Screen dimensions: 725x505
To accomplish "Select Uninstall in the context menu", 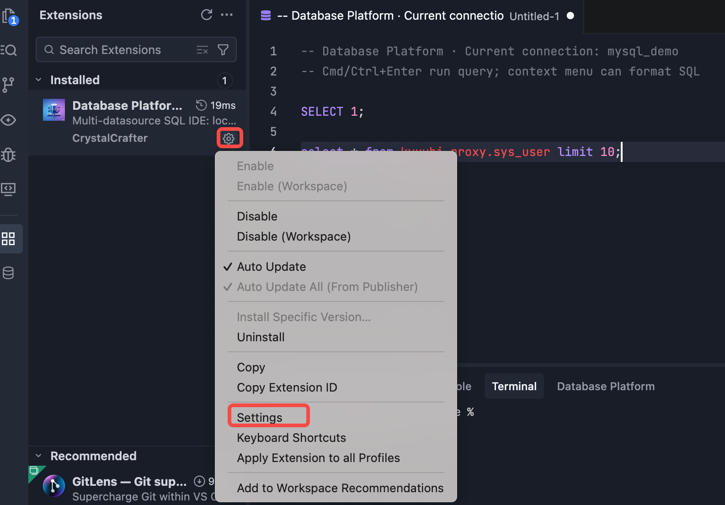I will point(261,337).
